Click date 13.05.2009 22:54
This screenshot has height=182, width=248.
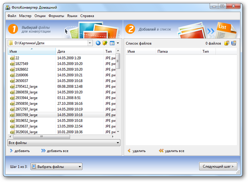tap(70, 126)
